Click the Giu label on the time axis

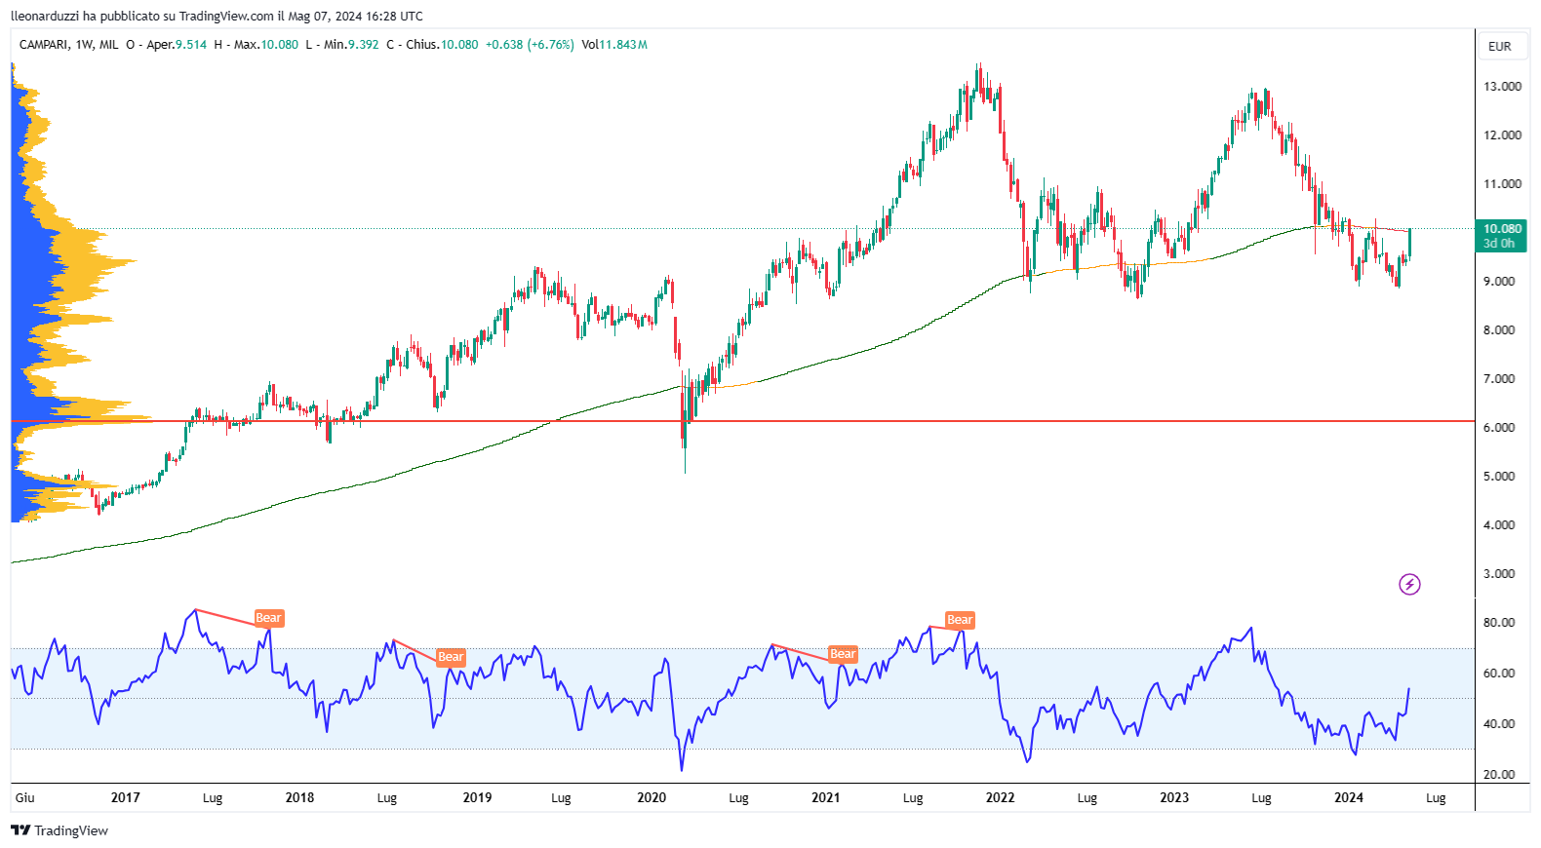point(25,797)
